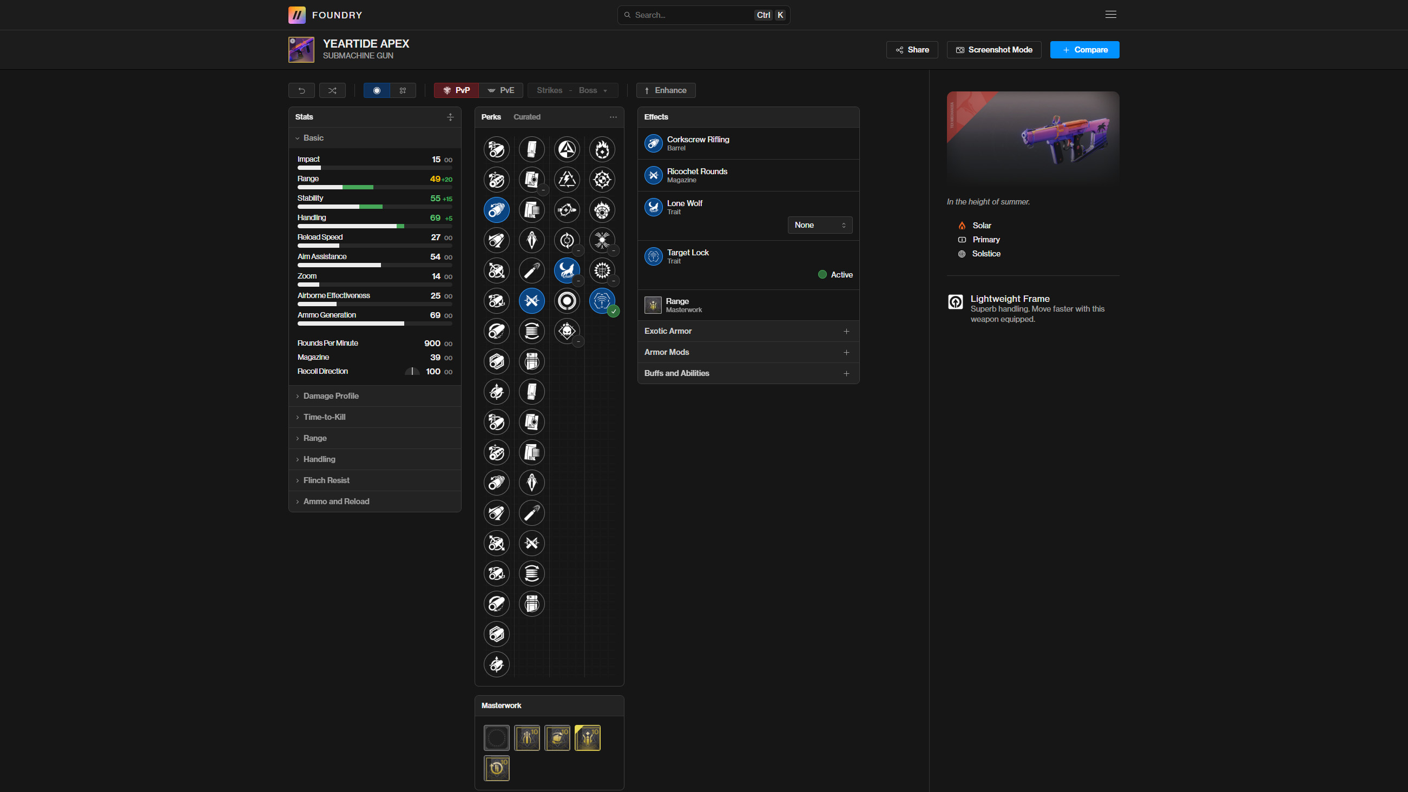Select Ricochet Rounds magazine perk icon
Viewport: 1408px width, 792px height.
[x=531, y=301]
